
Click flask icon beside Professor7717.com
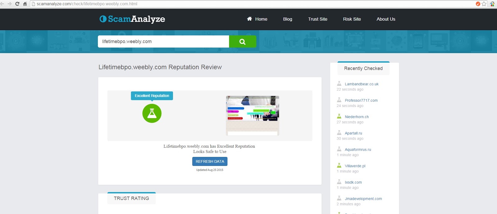pos(339,100)
